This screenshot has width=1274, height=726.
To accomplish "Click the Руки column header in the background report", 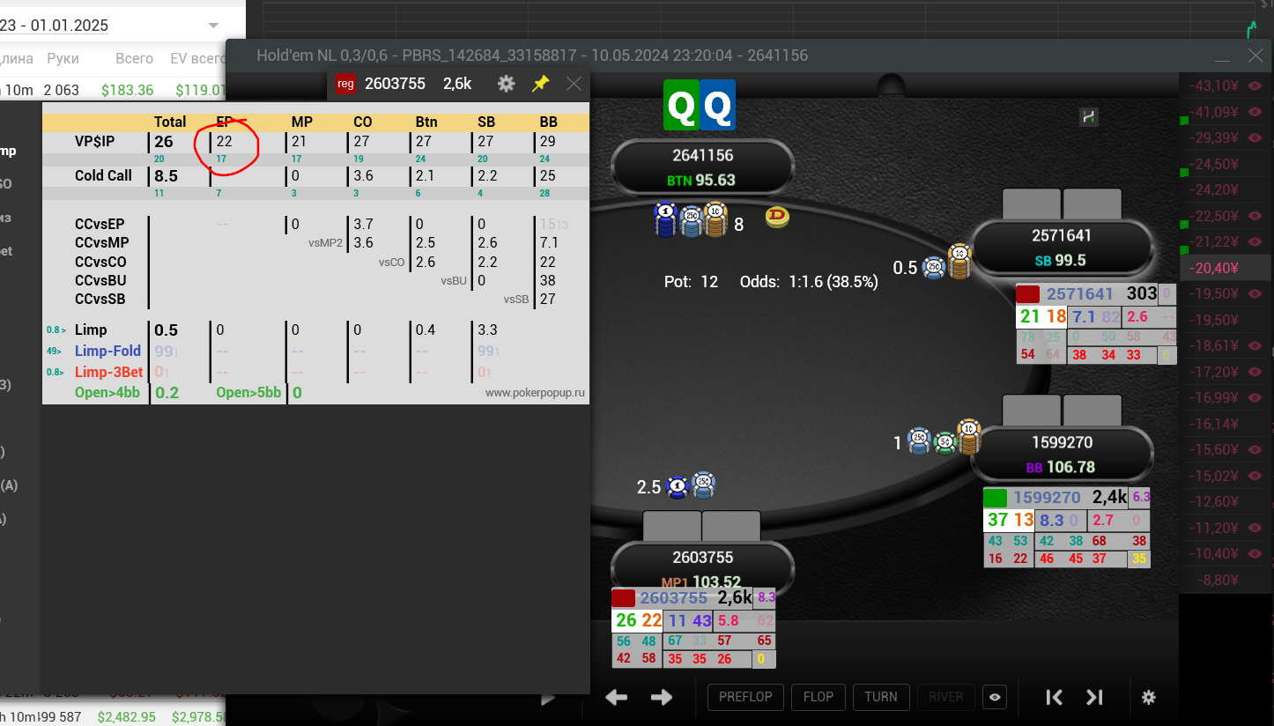I will (63, 59).
